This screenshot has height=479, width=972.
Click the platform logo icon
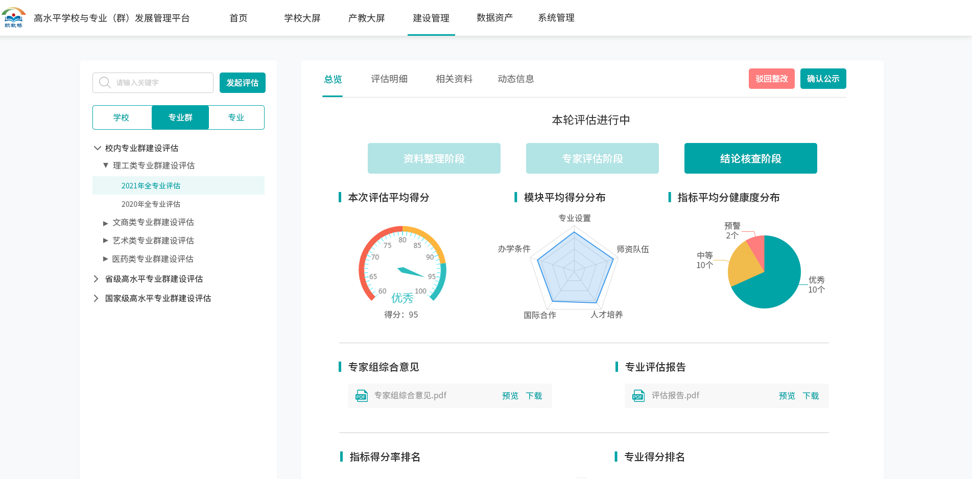14,17
